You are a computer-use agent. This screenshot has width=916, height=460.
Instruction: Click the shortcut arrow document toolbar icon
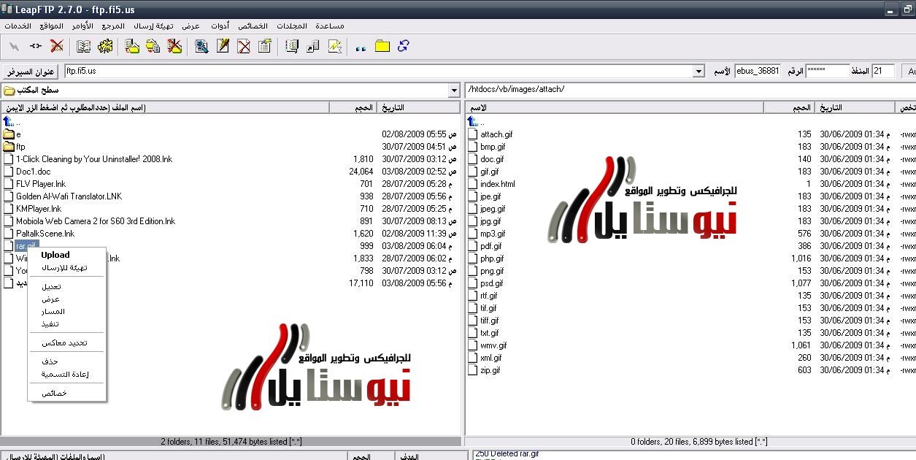click(x=313, y=46)
